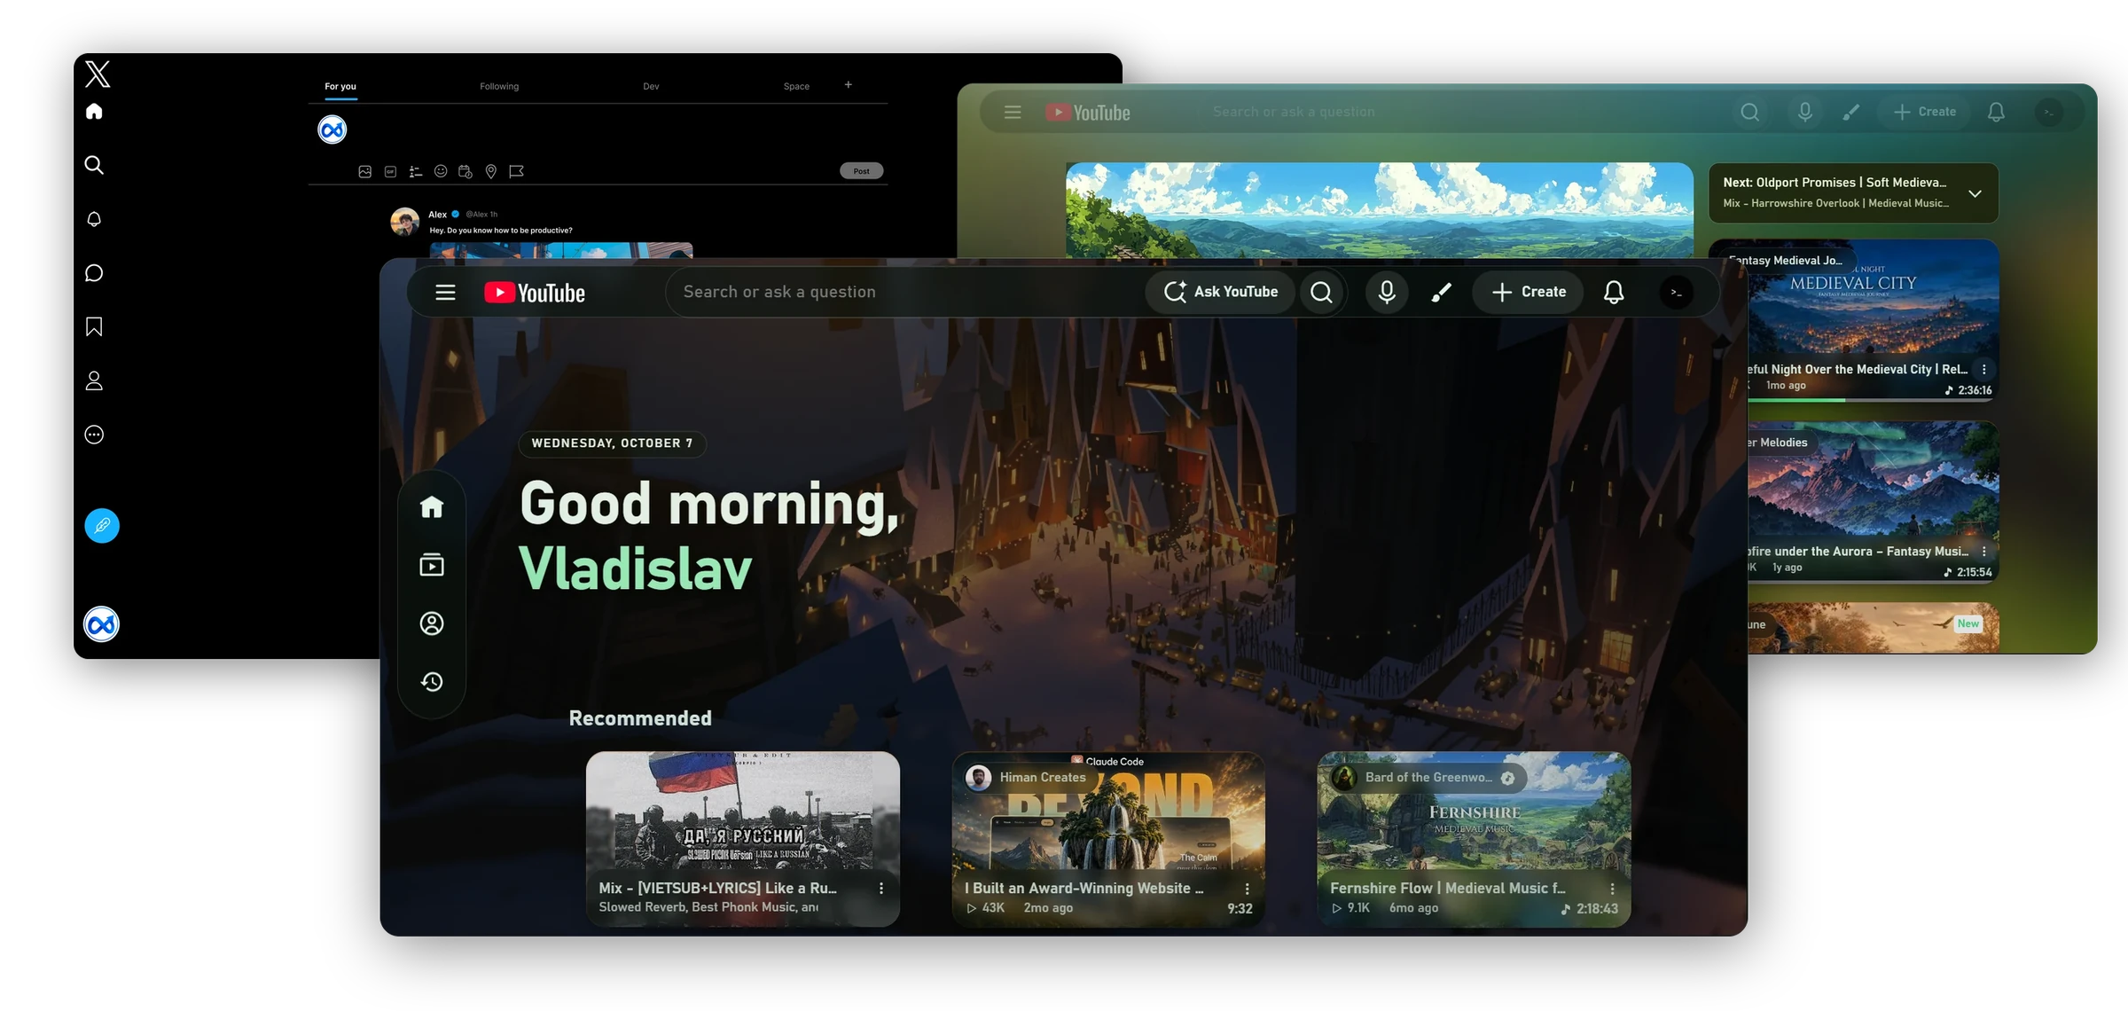Activate voice search microphone in front YouTube window
This screenshot has height=1011, width=2128.
(x=1387, y=292)
